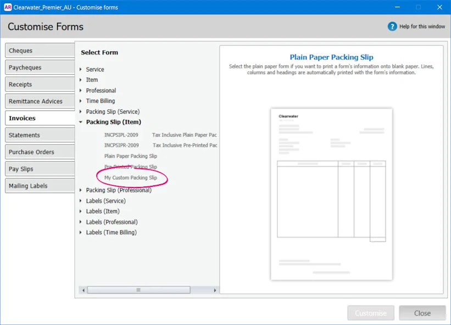This screenshot has height=325, width=451.
Task: Click the Close button
Action: pos(422,313)
